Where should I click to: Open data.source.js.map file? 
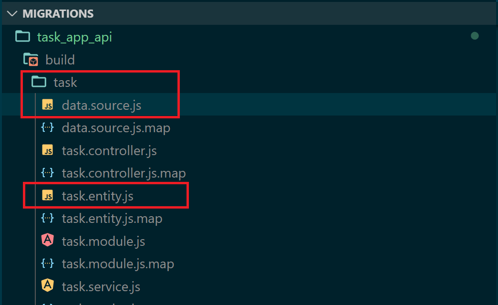pos(116,128)
